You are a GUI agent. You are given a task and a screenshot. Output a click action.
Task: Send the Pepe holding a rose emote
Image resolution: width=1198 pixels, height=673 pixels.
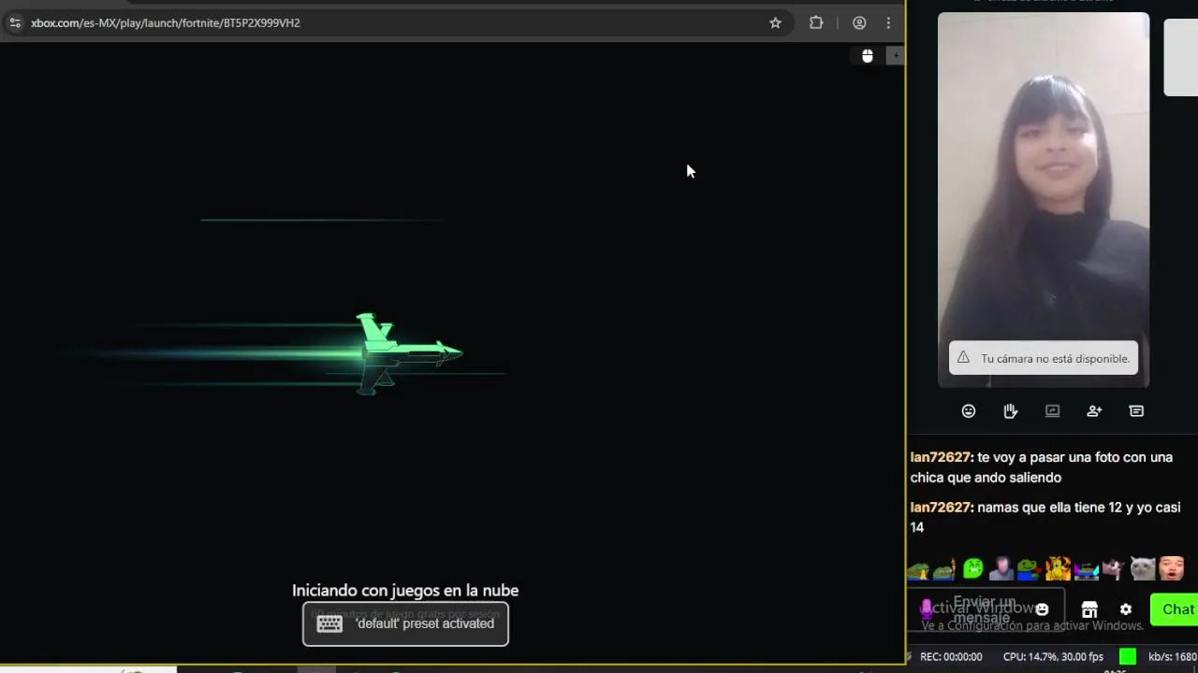pos(1030,567)
